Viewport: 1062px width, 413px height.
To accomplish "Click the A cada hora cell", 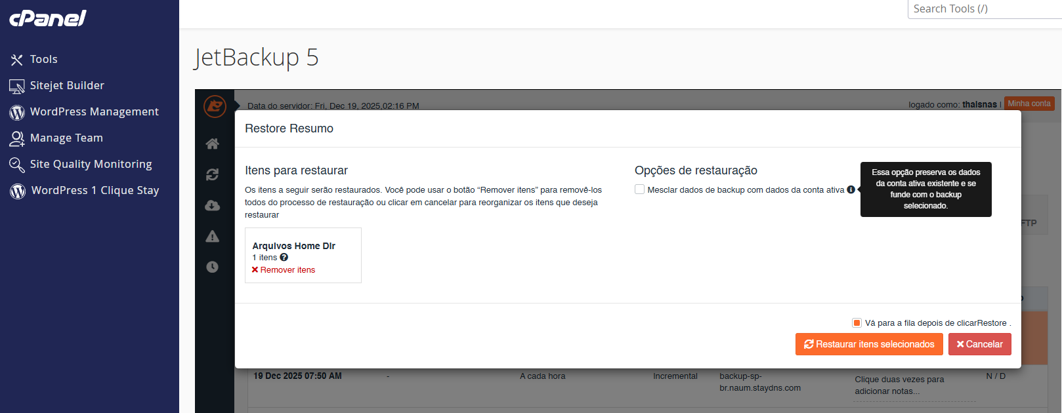I will click(542, 376).
